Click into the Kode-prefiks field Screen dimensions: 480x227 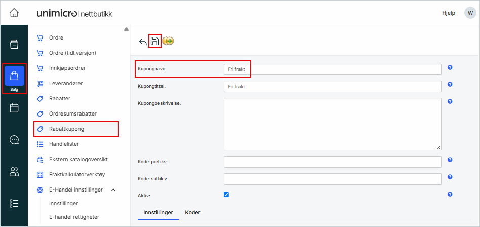332,162
